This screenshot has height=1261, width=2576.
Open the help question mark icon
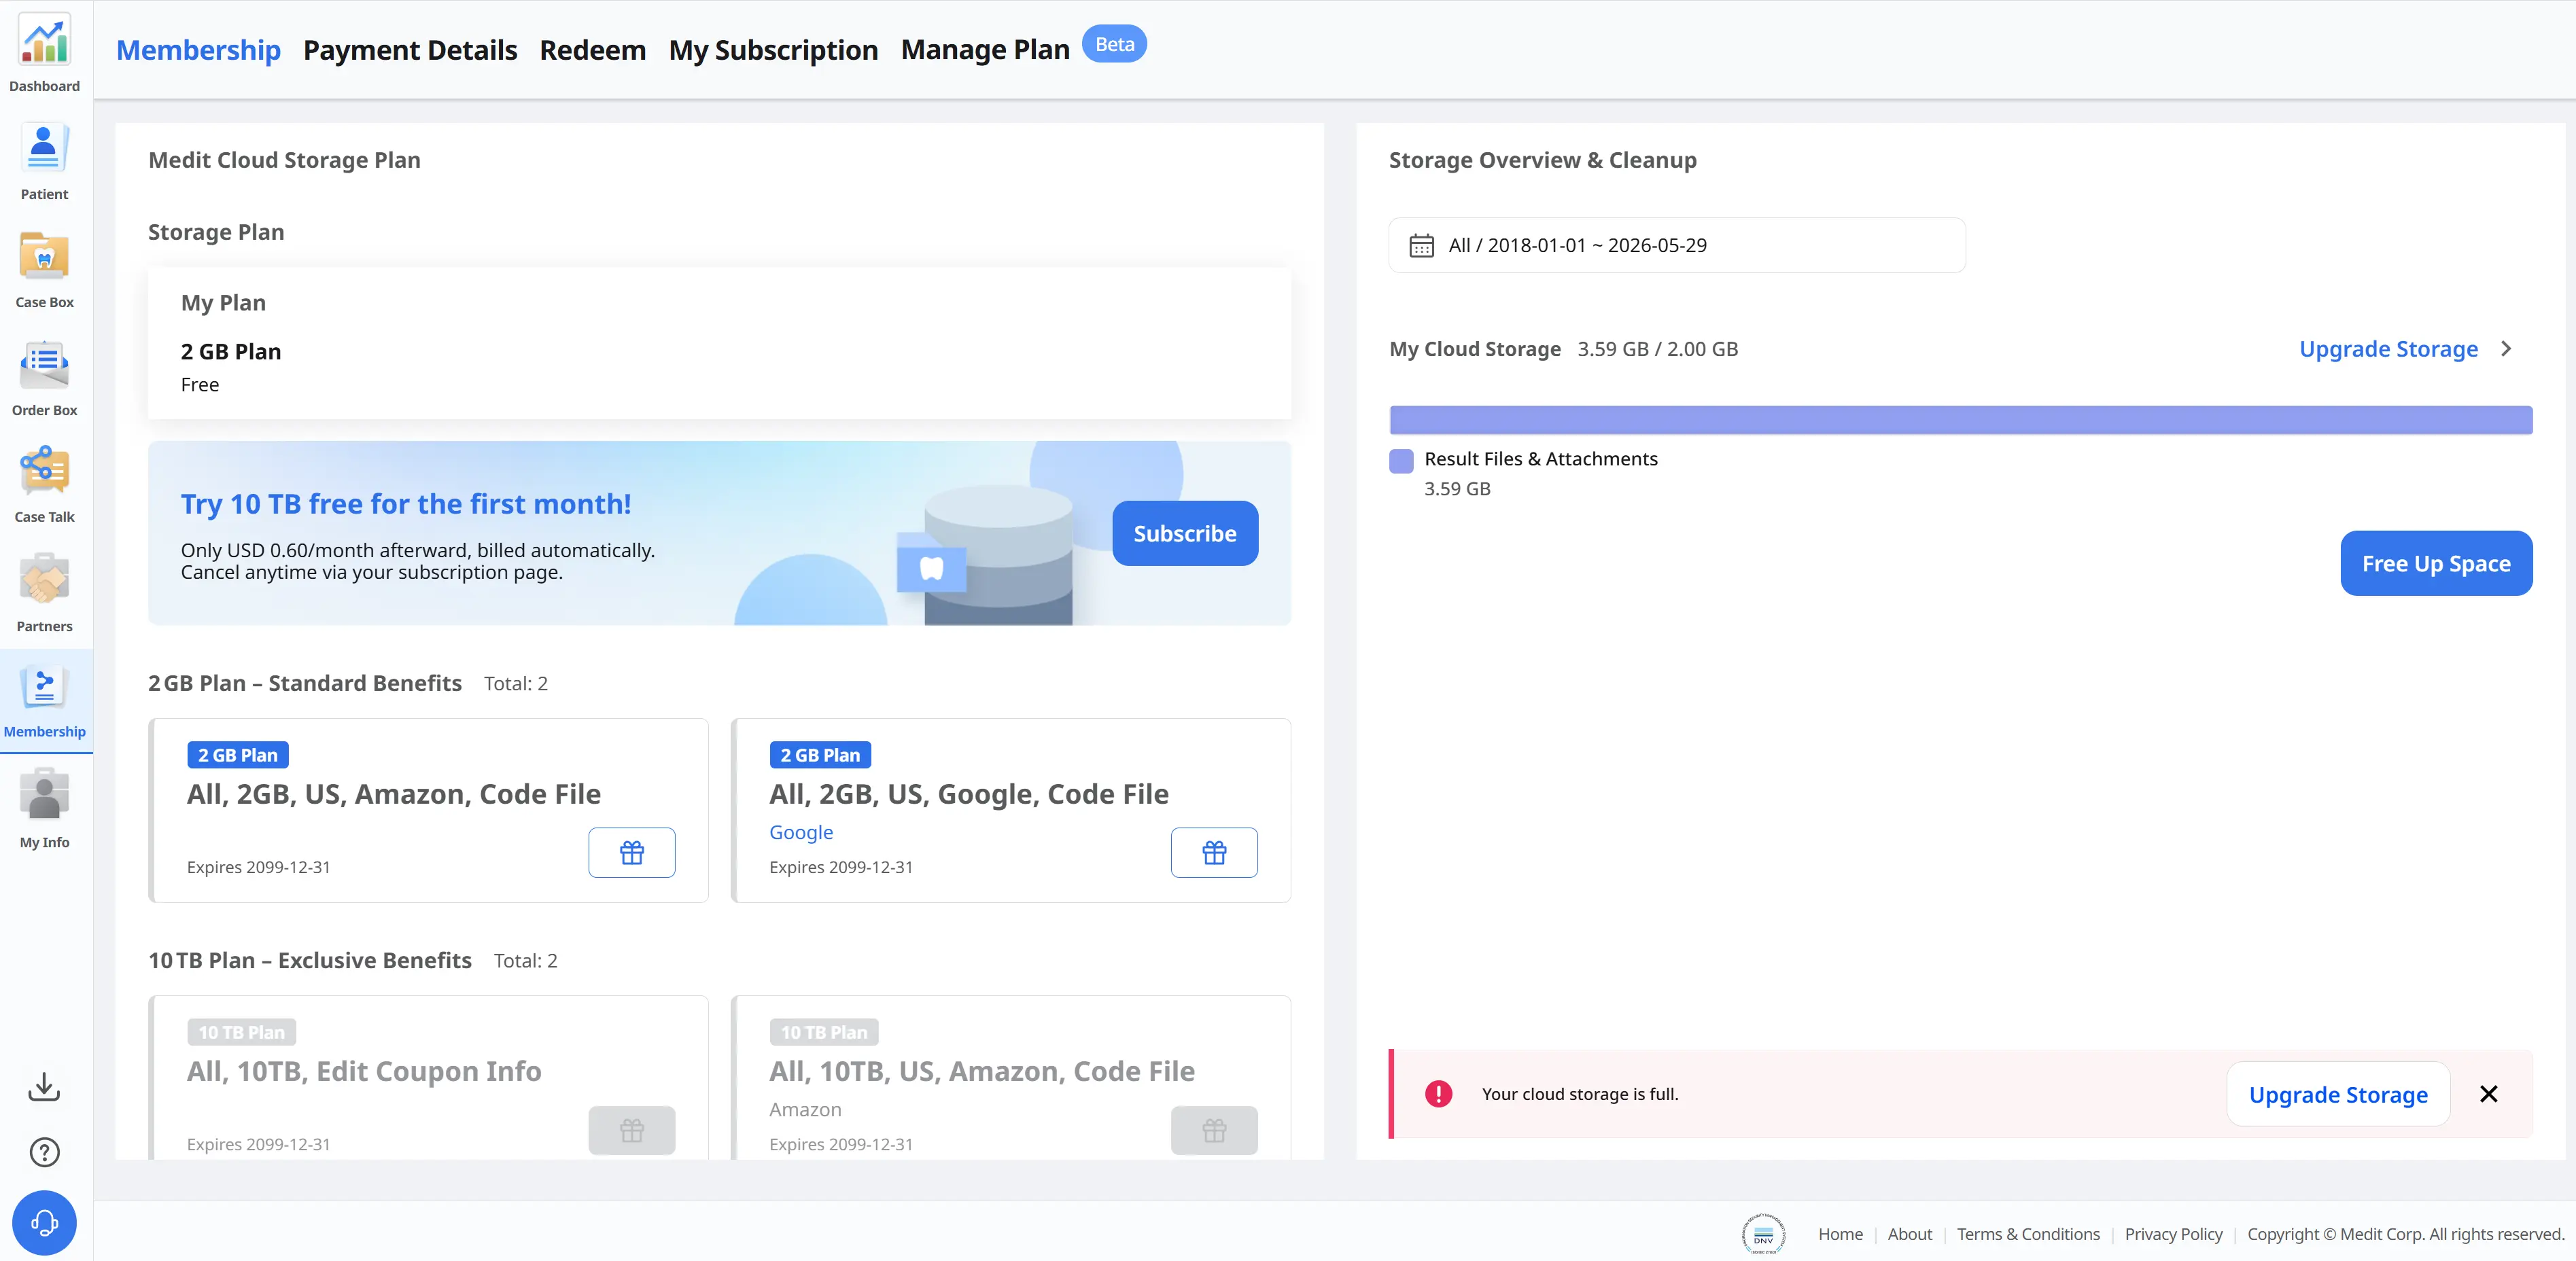(x=44, y=1153)
